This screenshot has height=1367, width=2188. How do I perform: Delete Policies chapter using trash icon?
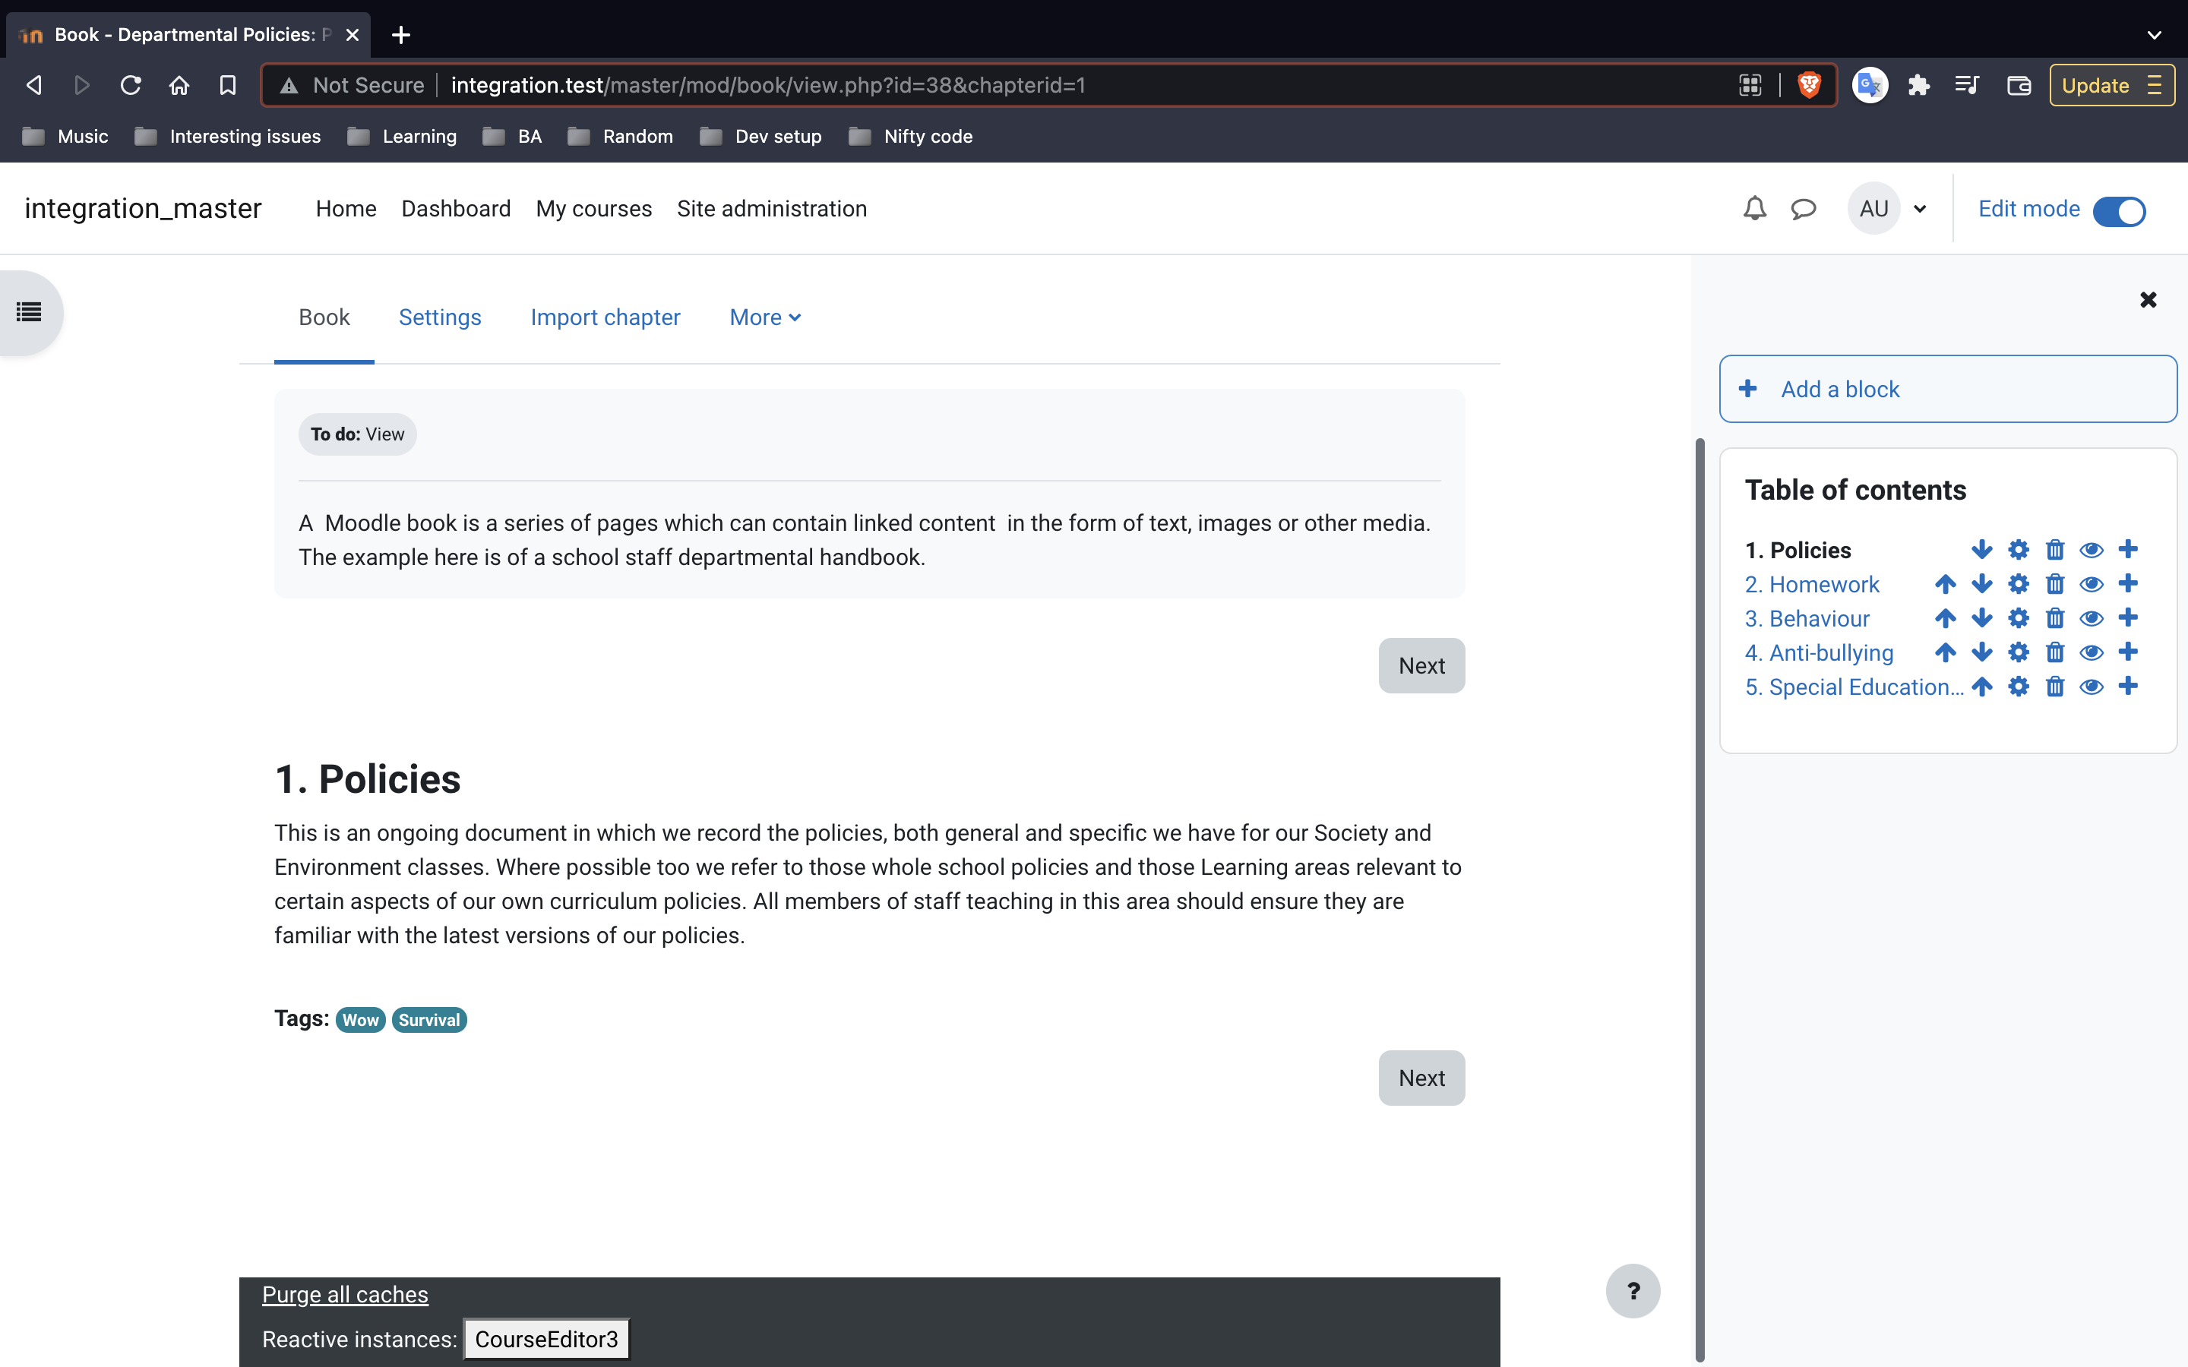2055,550
